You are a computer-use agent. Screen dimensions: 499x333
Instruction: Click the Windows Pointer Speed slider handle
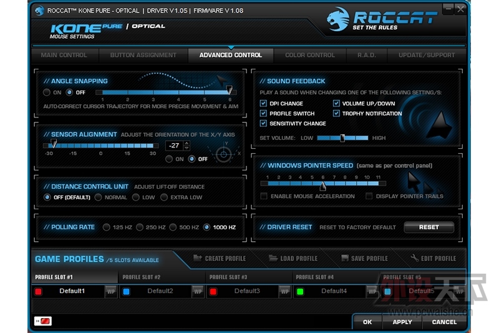323,186
